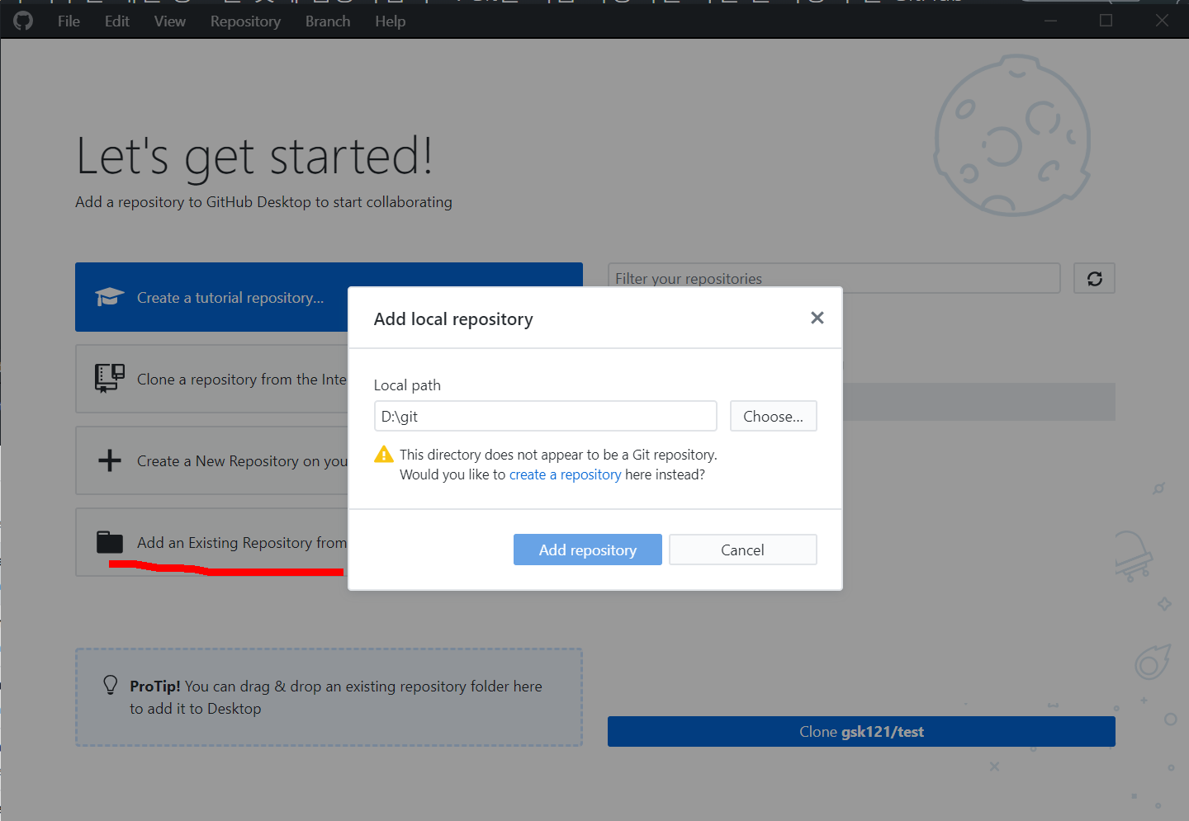This screenshot has width=1189, height=821.
Task: Open the Help menu
Action: (x=390, y=21)
